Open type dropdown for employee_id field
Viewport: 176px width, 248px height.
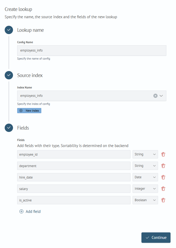[145, 154]
